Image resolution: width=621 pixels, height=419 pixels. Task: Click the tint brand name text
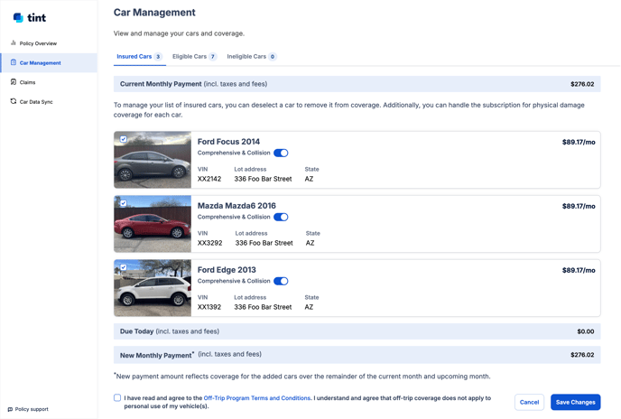tap(36, 17)
